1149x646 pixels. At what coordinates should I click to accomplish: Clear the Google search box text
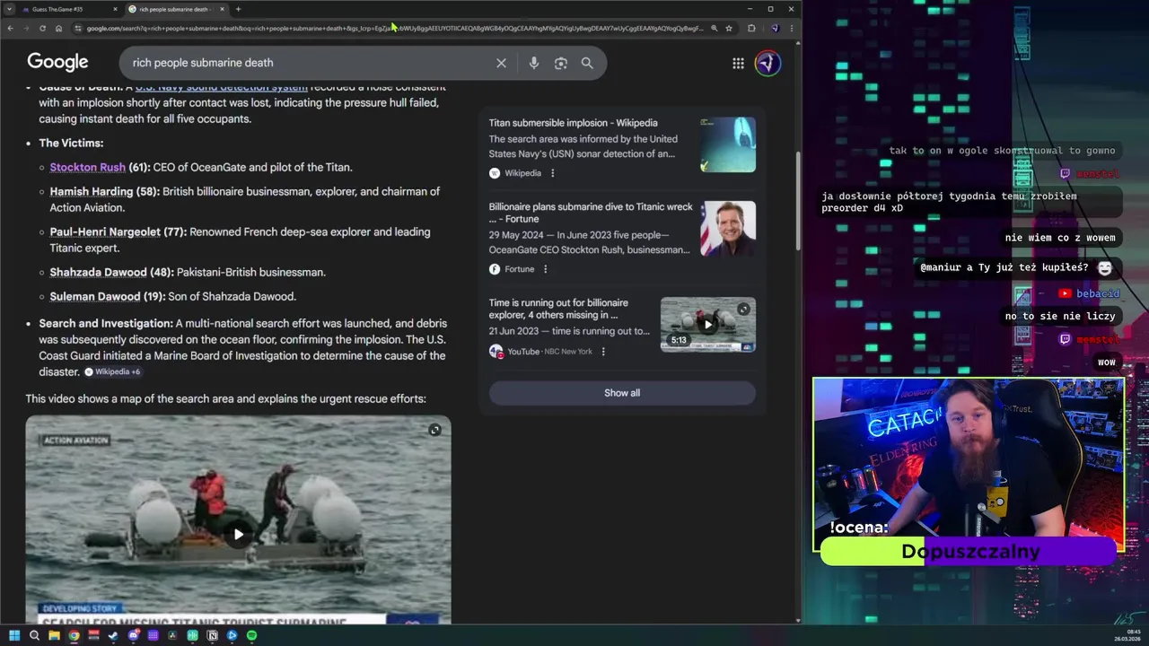coord(501,63)
